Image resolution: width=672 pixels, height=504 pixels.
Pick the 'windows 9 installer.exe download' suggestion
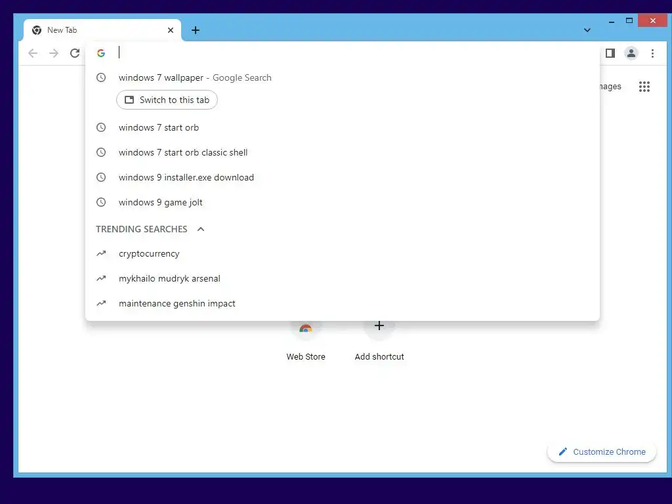(343, 177)
